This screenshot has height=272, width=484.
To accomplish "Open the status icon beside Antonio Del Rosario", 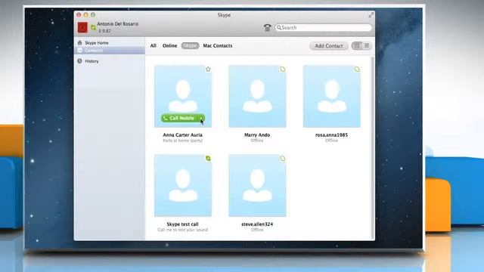I will coord(93,28).
